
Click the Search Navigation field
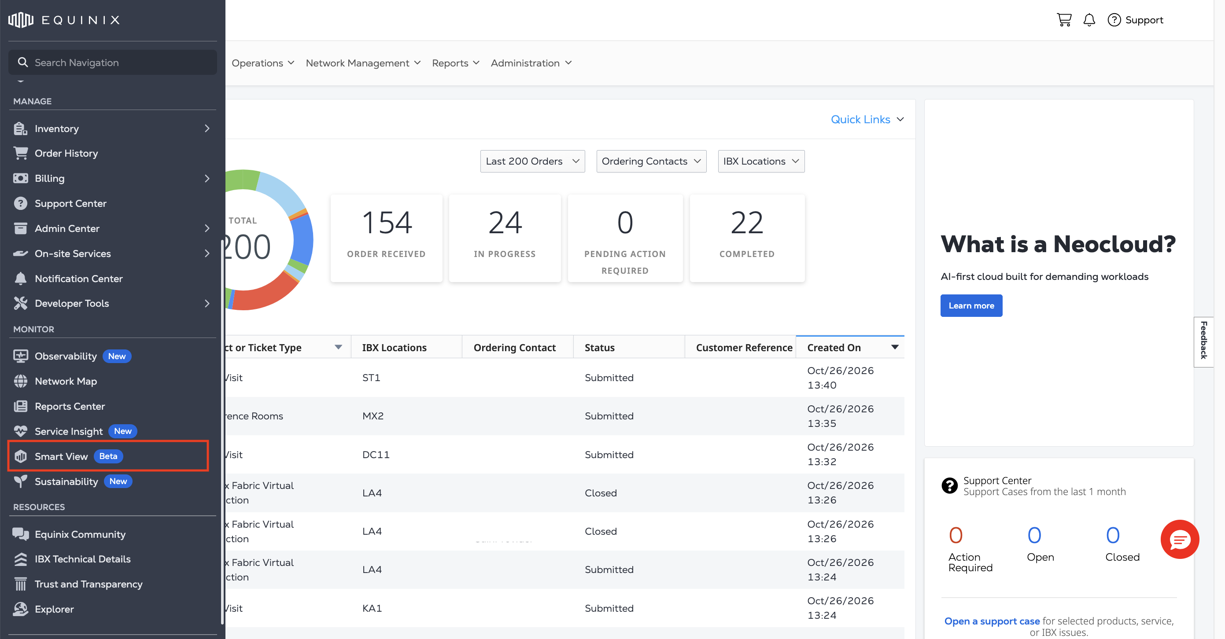[x=113, y=62]
